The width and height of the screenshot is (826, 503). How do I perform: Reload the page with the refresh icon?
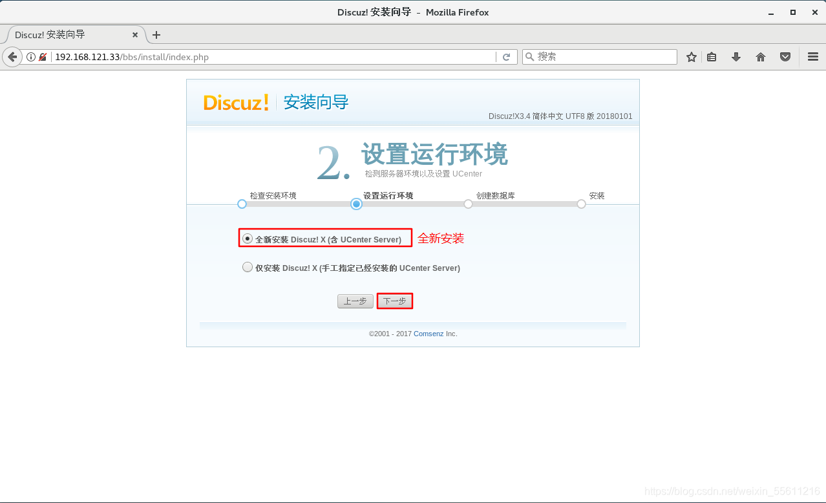[507, 57]
